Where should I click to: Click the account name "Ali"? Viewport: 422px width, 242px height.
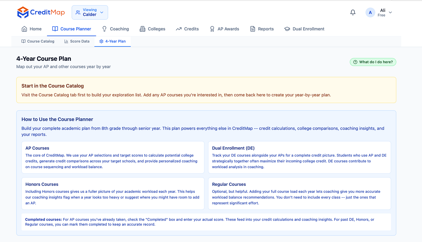point(383,10)
